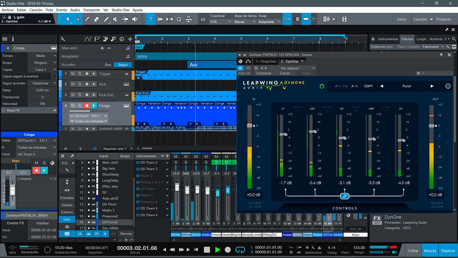
Task: Select next DynOne preset arrow
Action: point(432,86)
